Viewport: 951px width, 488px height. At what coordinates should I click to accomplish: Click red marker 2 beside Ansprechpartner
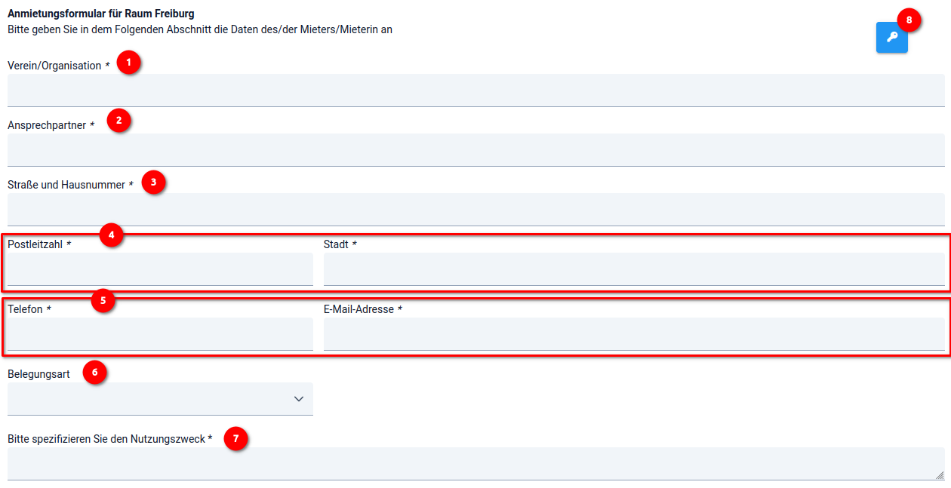pos(118,121)
